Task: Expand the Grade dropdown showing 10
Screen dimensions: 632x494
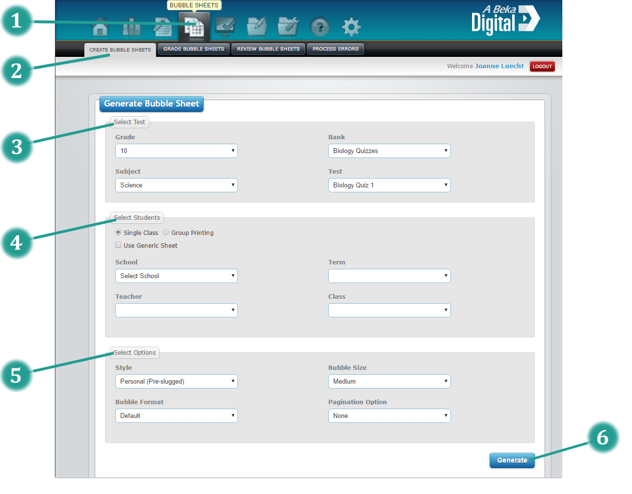Action: [x=176, y=151]
